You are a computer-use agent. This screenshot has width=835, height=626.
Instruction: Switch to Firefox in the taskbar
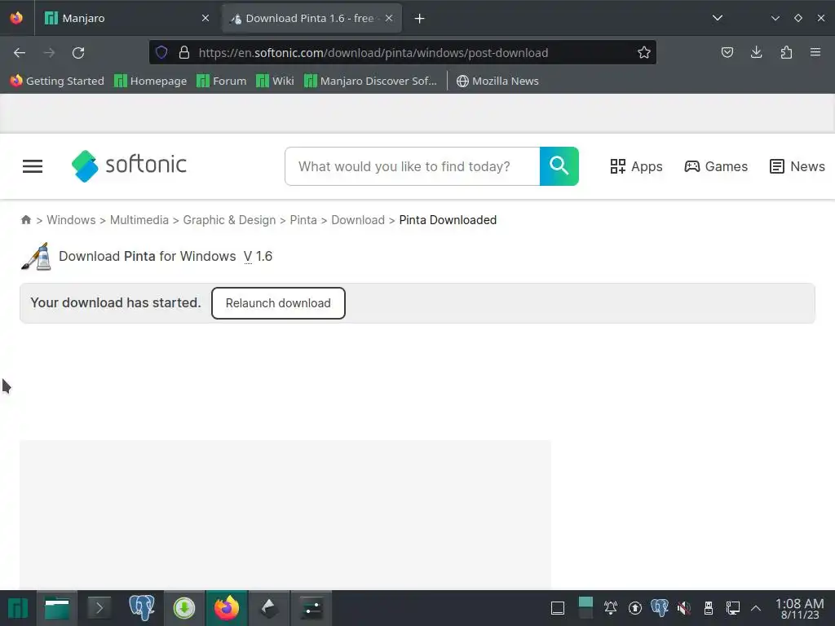pyautogui.click(x=227, y=608)
